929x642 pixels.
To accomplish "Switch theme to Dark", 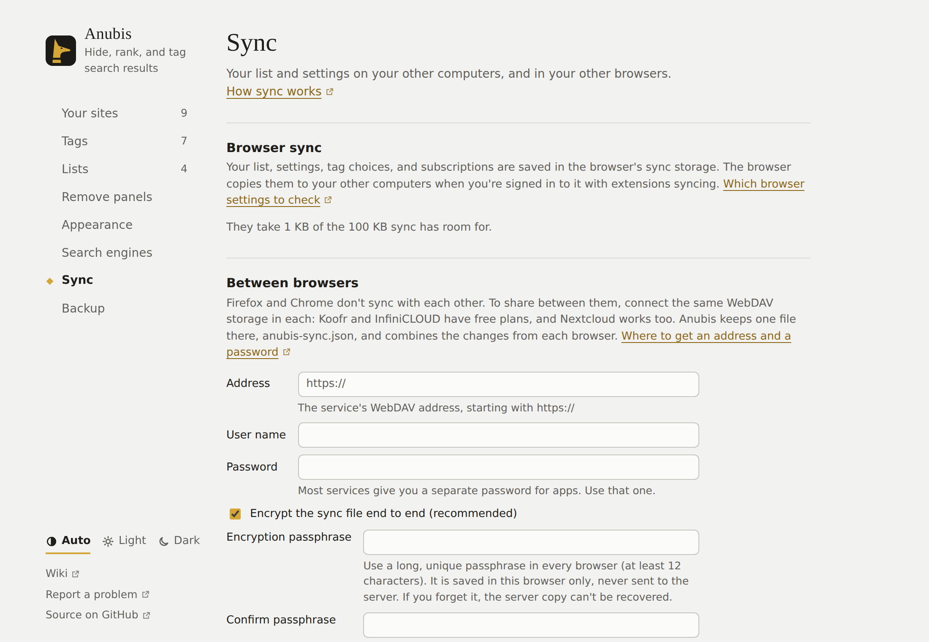I will click(179, 541).
